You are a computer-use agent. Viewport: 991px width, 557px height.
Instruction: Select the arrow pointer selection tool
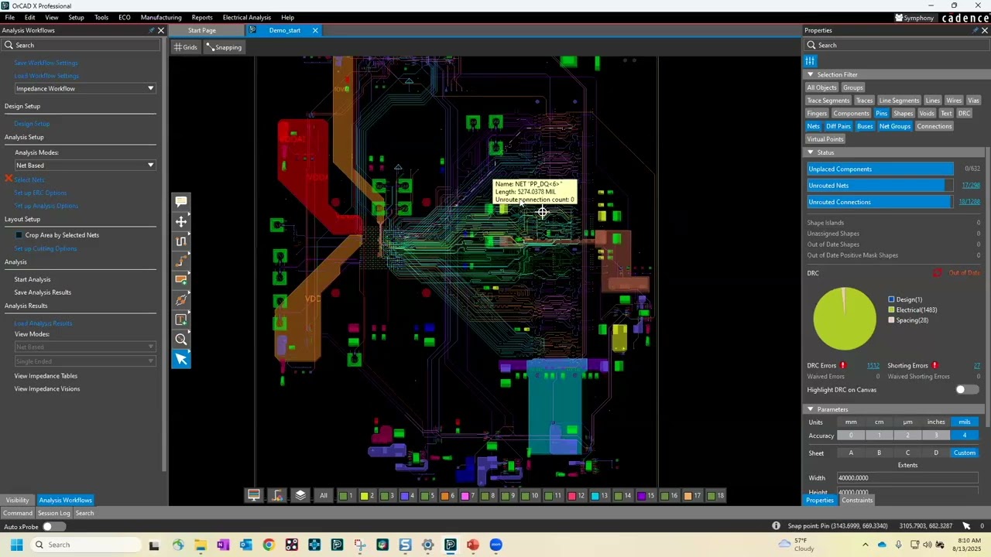(x=181, y=359)
